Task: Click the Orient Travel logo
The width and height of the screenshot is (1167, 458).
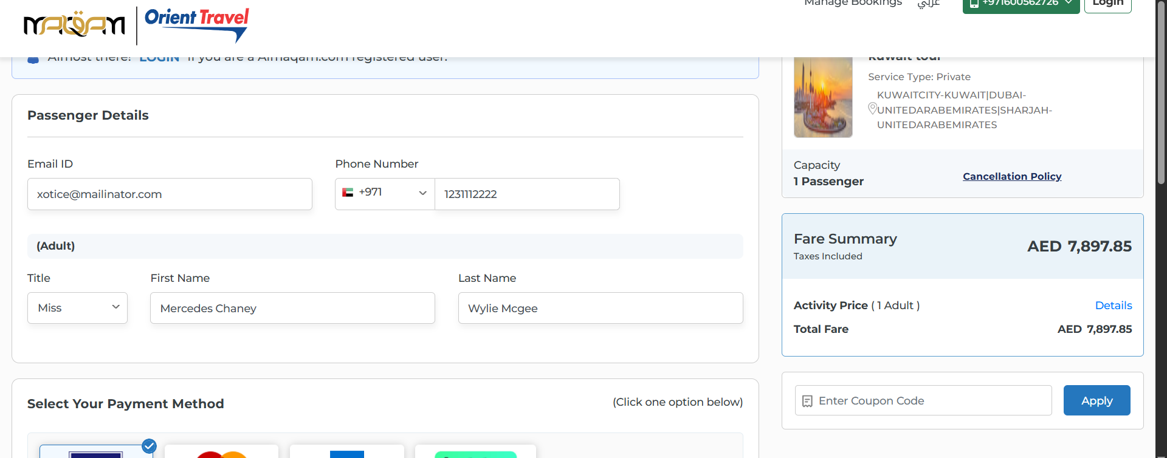Action: [196, 24]
